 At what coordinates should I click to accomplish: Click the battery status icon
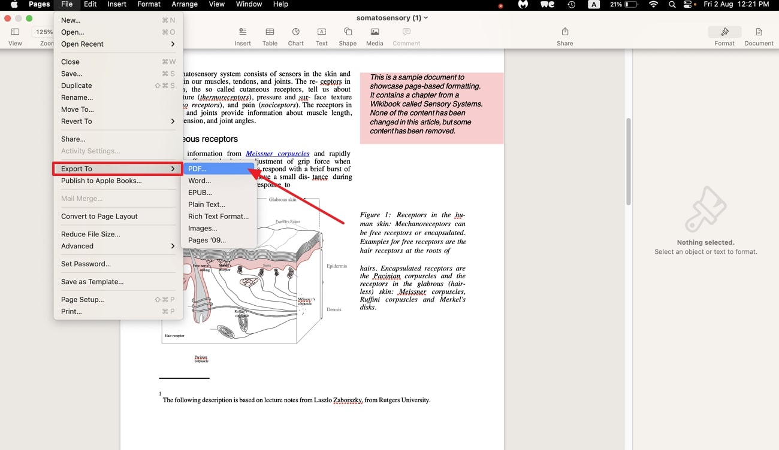tap(631, 4)
